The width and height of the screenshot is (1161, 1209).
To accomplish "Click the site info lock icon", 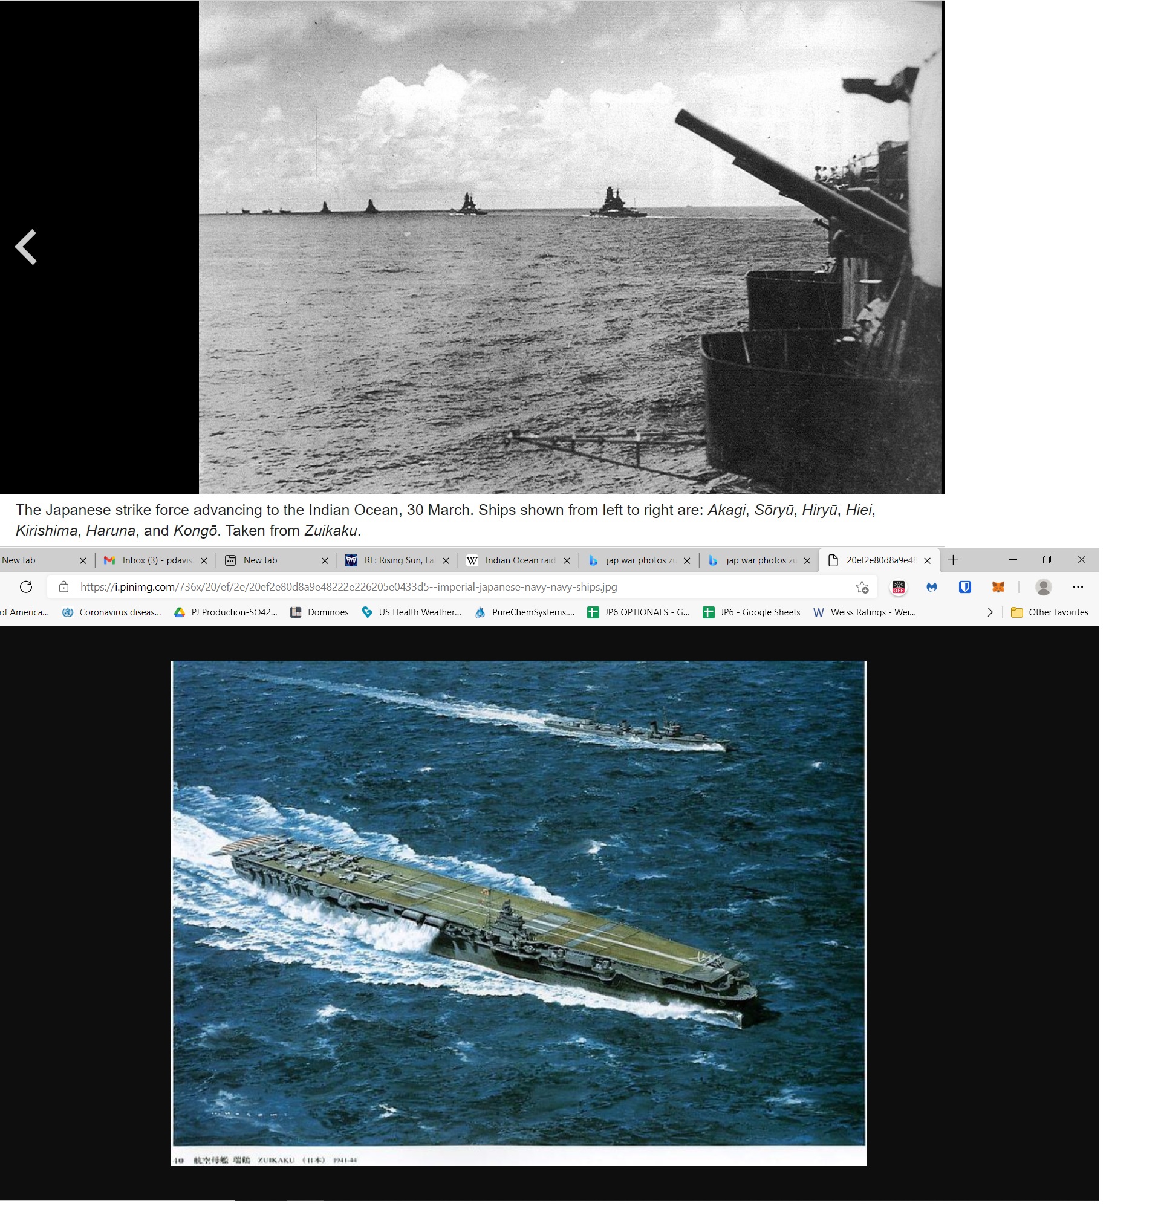I will [63, 586].
